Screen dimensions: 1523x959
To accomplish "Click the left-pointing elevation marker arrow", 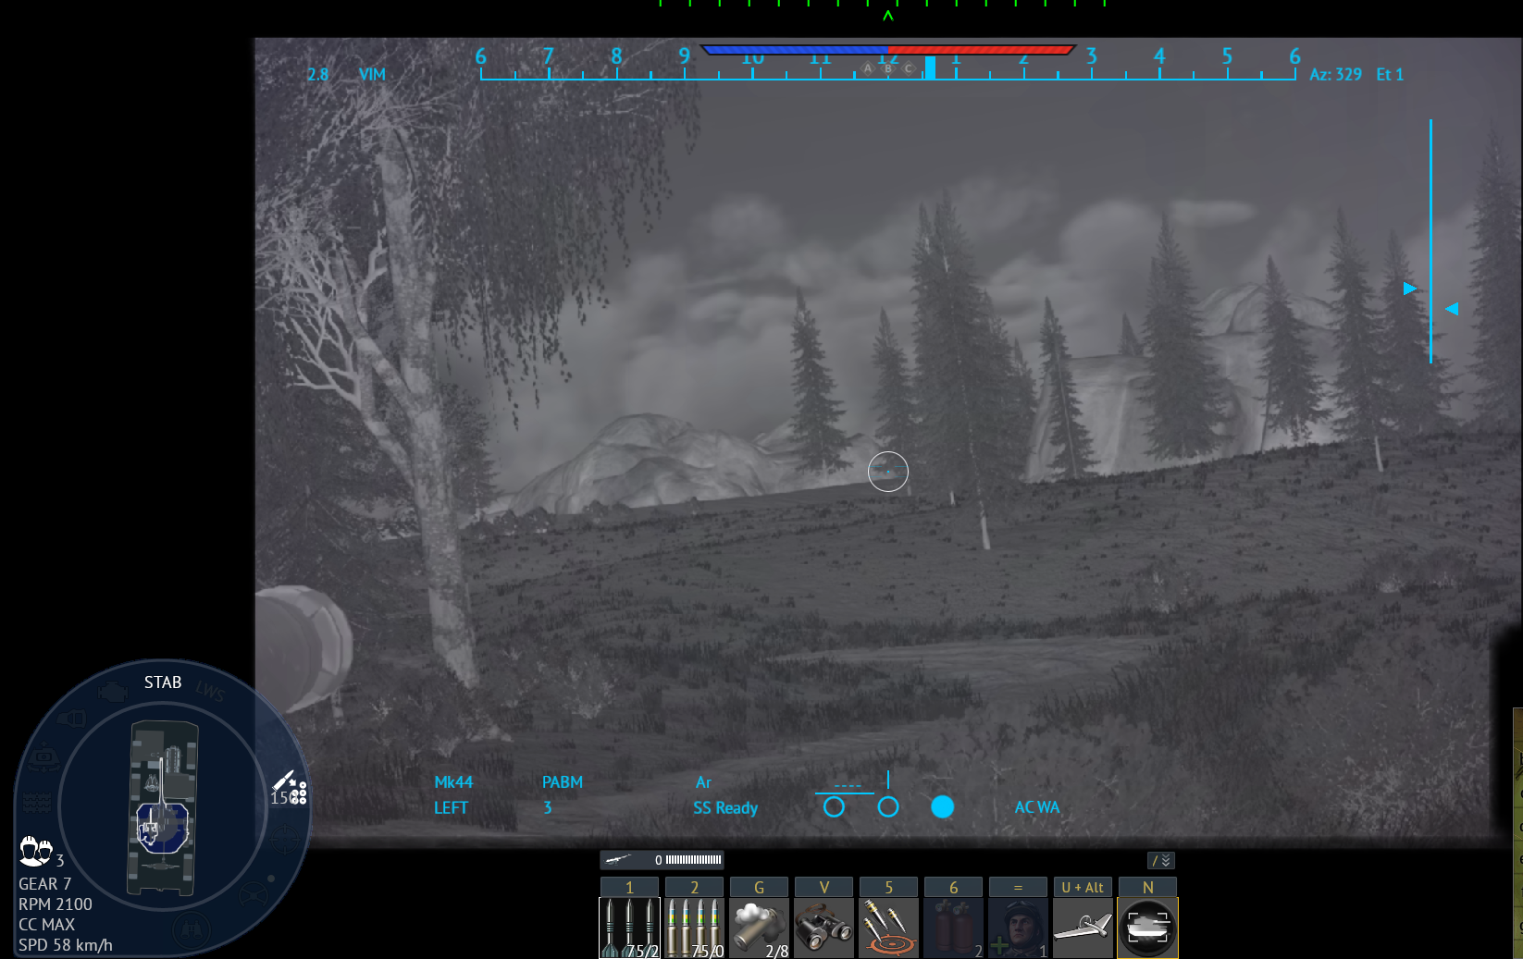I will point(1452,309).
